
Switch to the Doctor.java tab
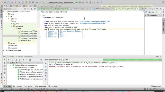click(45, 9)
